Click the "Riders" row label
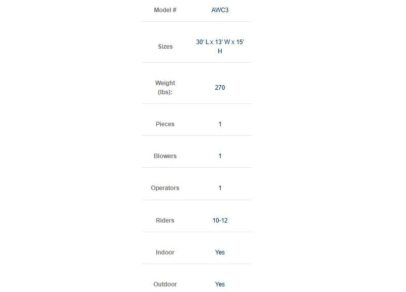This screenshot has width=406, height=292. [x=165, y=221]
